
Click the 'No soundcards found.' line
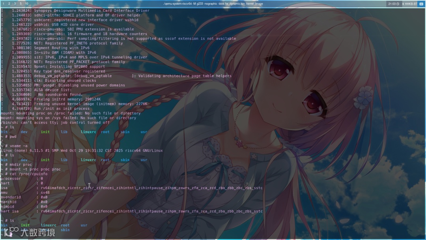[x=42, y=95]
